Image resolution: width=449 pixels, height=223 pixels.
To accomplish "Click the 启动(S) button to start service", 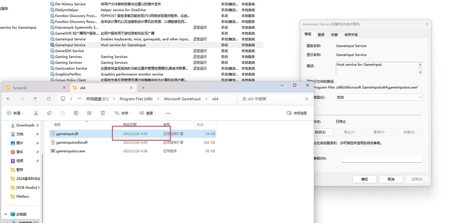I will (x=320, y=132).
